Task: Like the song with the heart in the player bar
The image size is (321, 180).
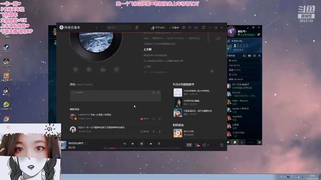Action: click(86, 143)
